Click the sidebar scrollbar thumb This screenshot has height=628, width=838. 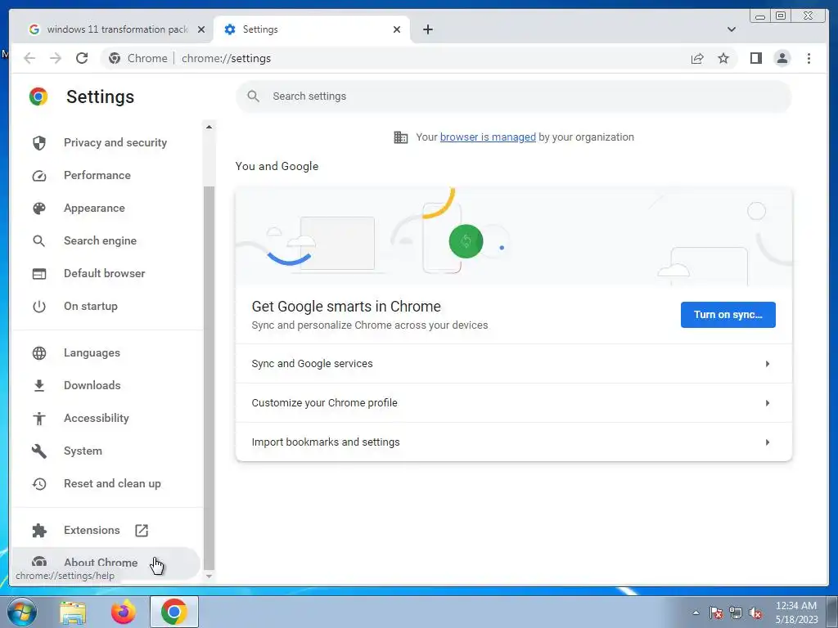tap(209, 378)
